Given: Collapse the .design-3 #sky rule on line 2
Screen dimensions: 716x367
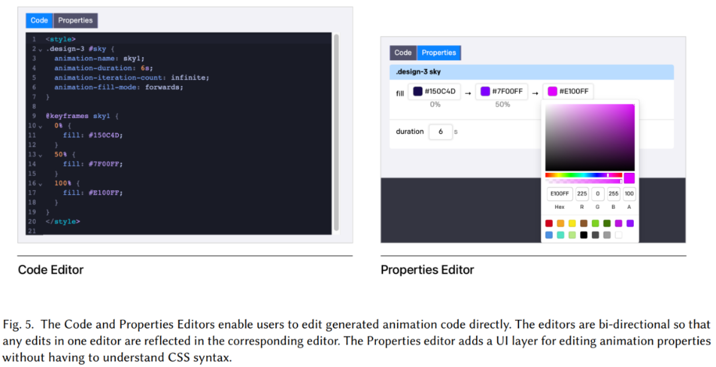Looking at the screenshot, I should click(x=40, y=49).
